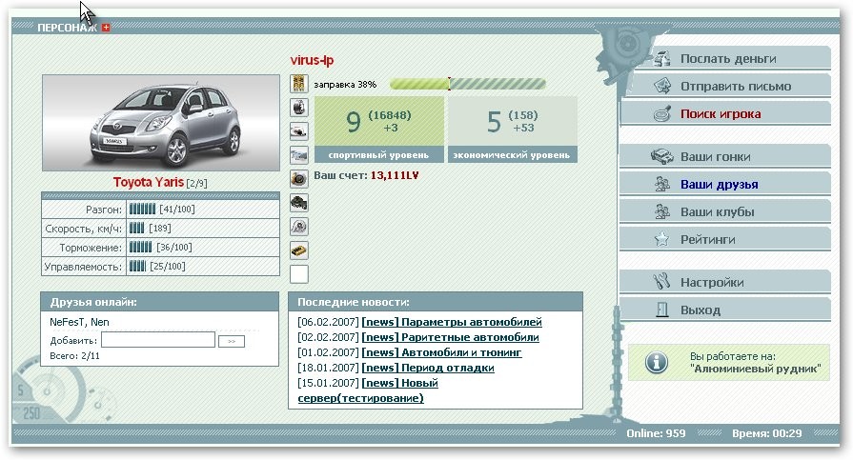This screenshot has height=460, width=853.
Task: Click the Всего: 2/11 friends count
Action: tap(74, 356)
